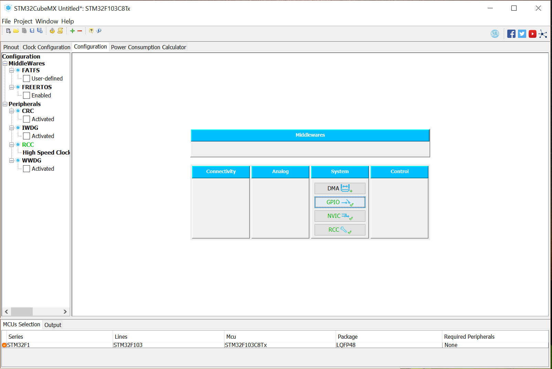The width and height of the screenshot is (552, 369).
Task: Collapse the RCC tree node
Action: click(12, 145)
